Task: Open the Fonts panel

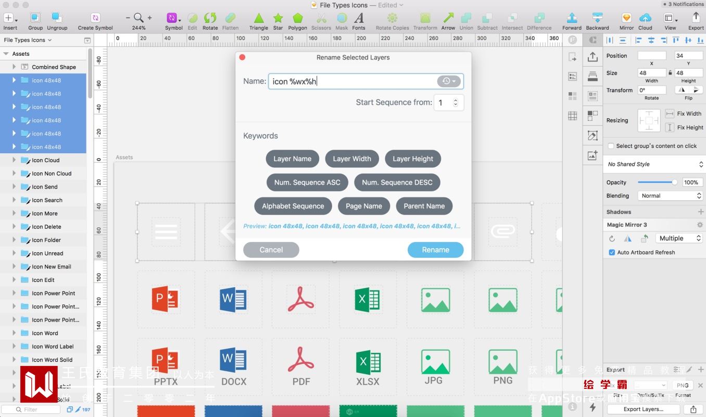Action: 359,21
